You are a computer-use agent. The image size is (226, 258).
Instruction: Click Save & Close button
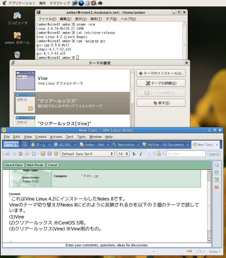pos(14,165)
